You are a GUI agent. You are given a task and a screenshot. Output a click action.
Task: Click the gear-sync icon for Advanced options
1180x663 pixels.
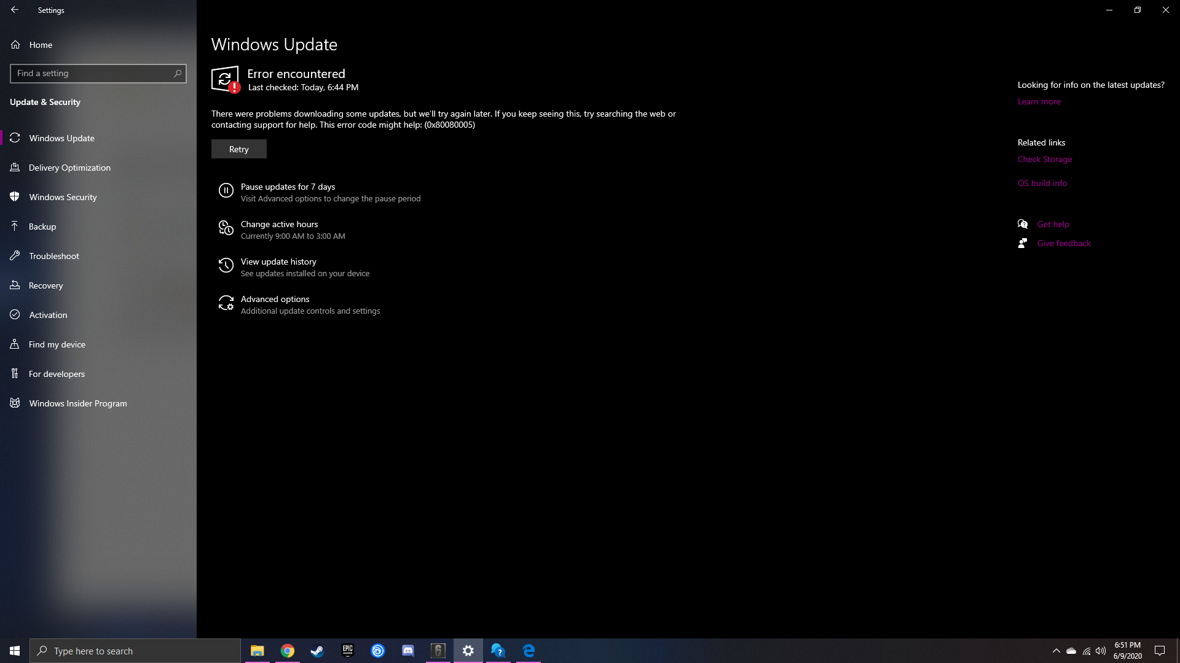coord(226,303)
